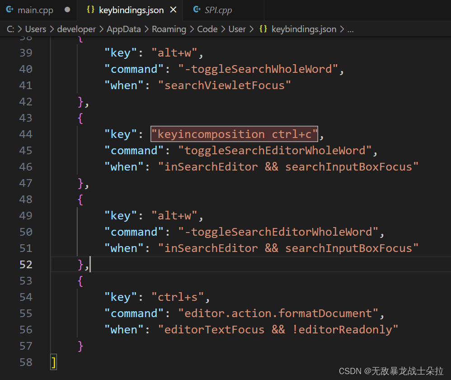The width and height of the screenshot is (451, 380).
Task: Click the "command" key on line 55
Action: (x=134, y=313)
